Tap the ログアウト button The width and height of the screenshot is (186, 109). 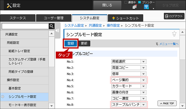click(x=174, y=16)
